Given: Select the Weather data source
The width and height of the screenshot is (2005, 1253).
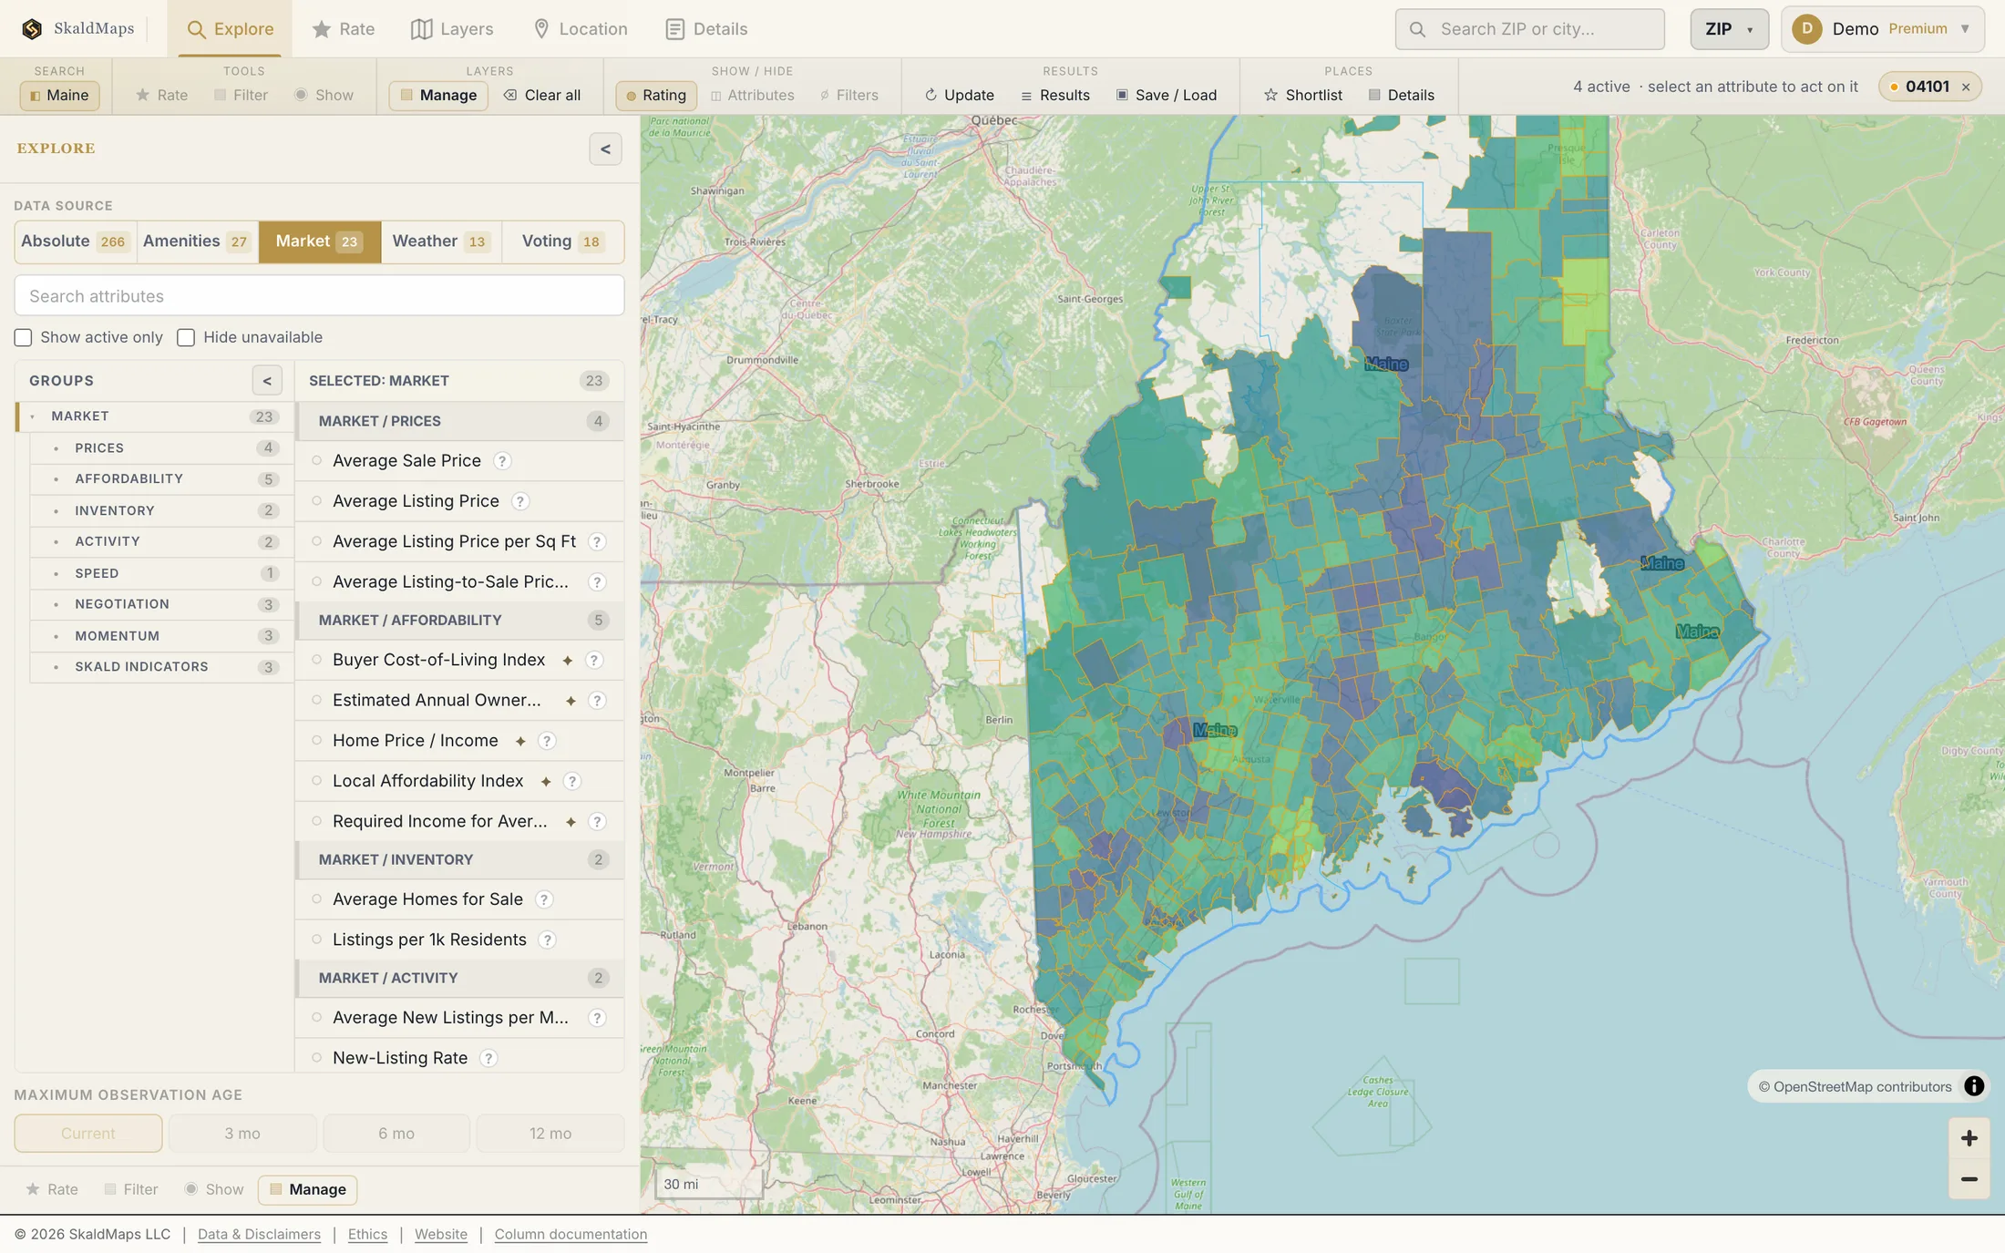Looking at the screenshot, I should pyautogui.click(x=441, y=241).
